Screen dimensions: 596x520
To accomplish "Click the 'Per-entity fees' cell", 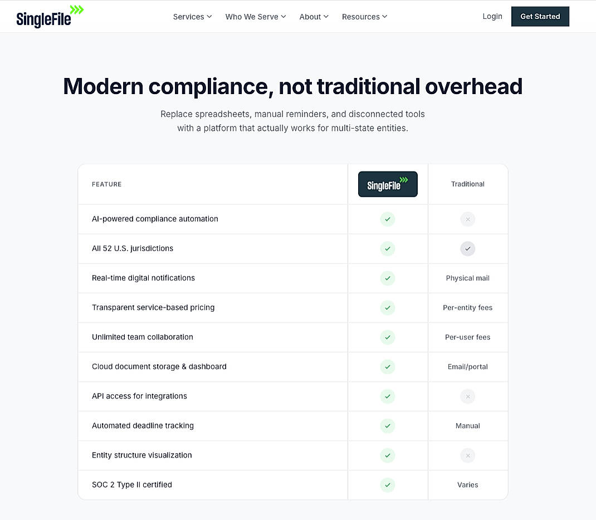I will [467, 308].
